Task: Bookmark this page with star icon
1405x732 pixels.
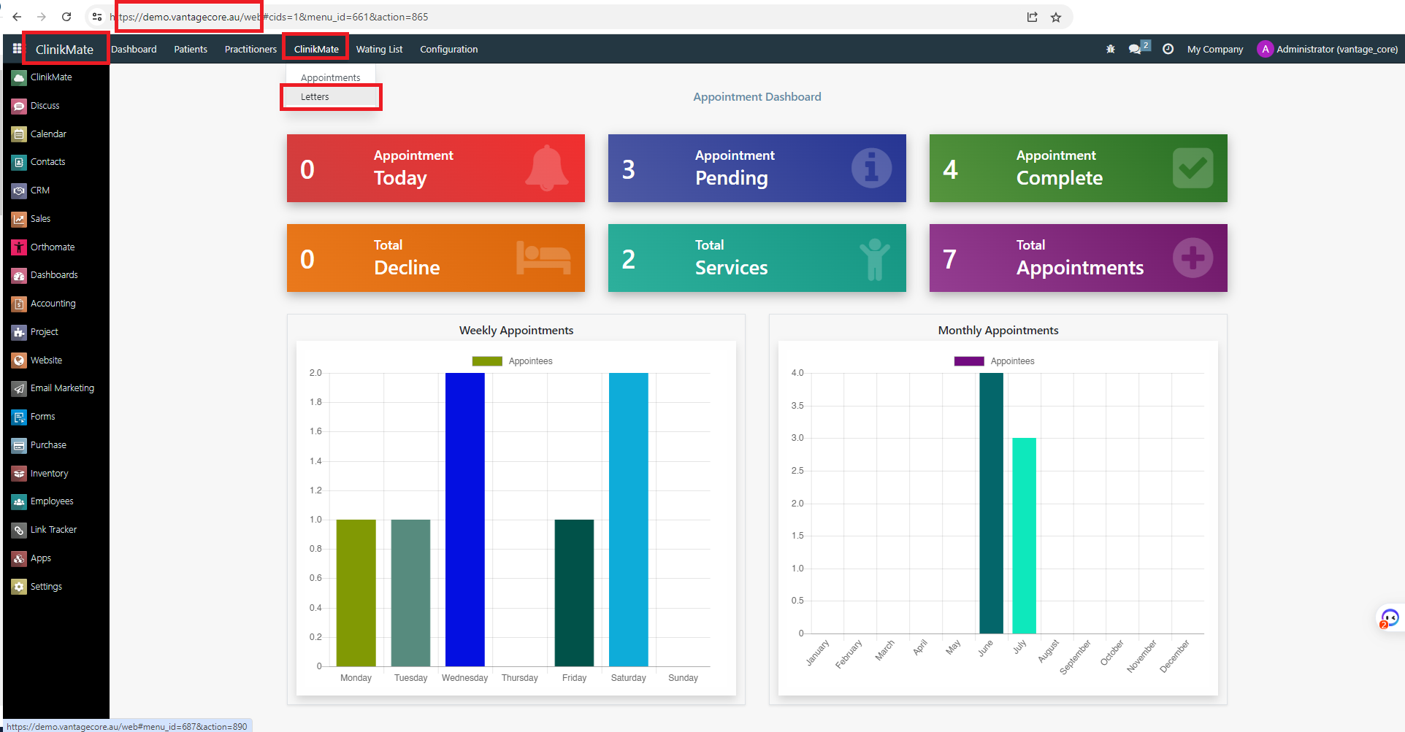Action: tap(1056, 17)
